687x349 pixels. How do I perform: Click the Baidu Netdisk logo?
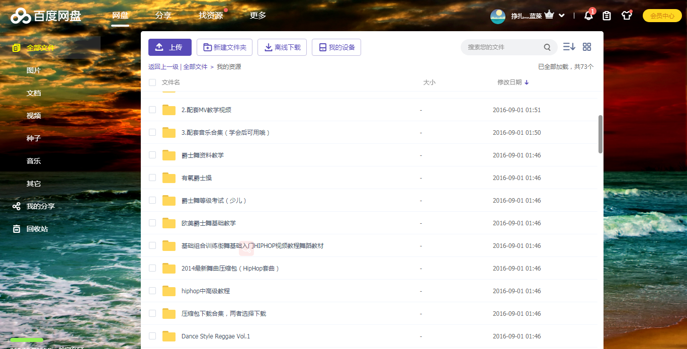coord(46,16)
